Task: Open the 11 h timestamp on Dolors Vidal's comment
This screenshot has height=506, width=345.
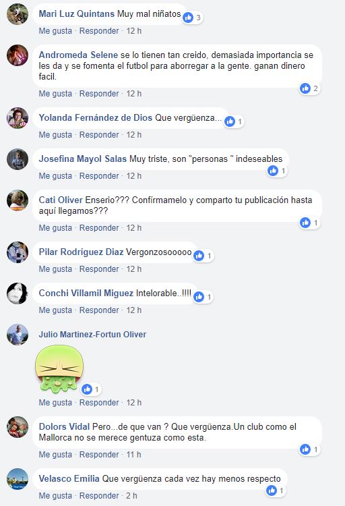Action: click(x=134, y=455)
